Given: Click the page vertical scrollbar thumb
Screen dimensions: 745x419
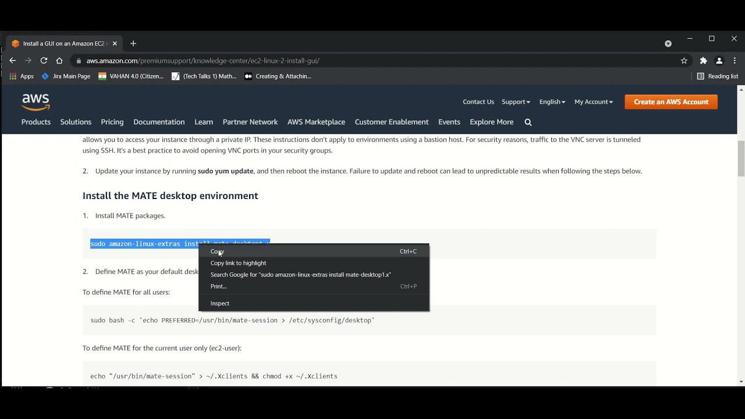Looking at the screenshot, I should coord(741,158).
